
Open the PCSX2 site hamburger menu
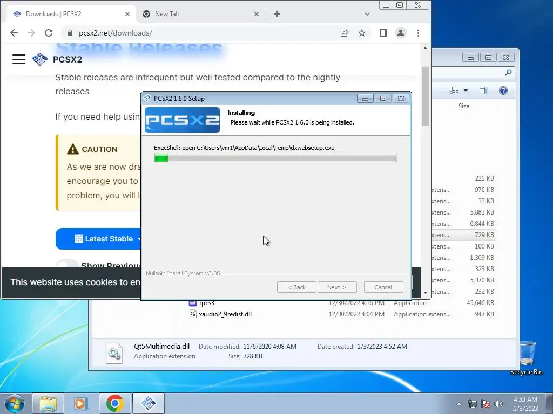tap(19, 59)
